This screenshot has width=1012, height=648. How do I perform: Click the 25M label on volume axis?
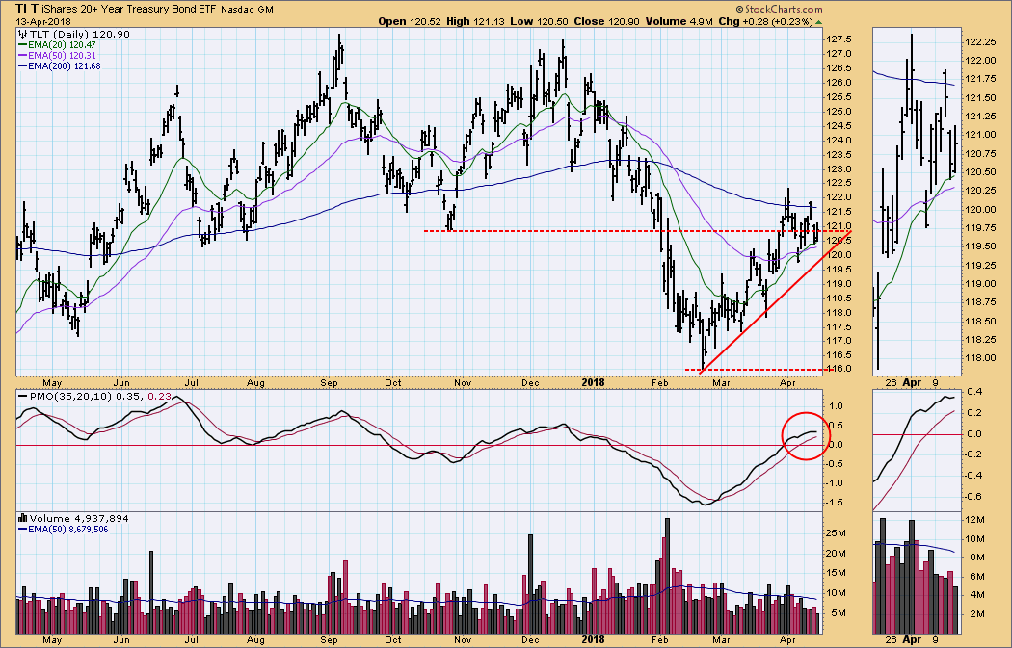[838, 532]
